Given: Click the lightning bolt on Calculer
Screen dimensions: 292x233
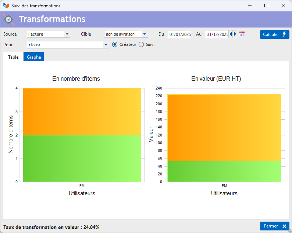Looking at the screenshot, I should (284, 34).
